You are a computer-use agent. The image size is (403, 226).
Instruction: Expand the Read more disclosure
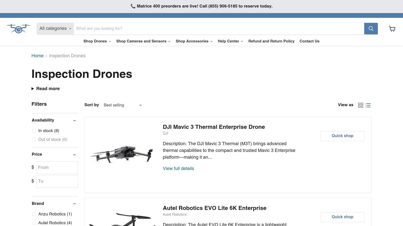pyautogui.click(x=46, y=89)
